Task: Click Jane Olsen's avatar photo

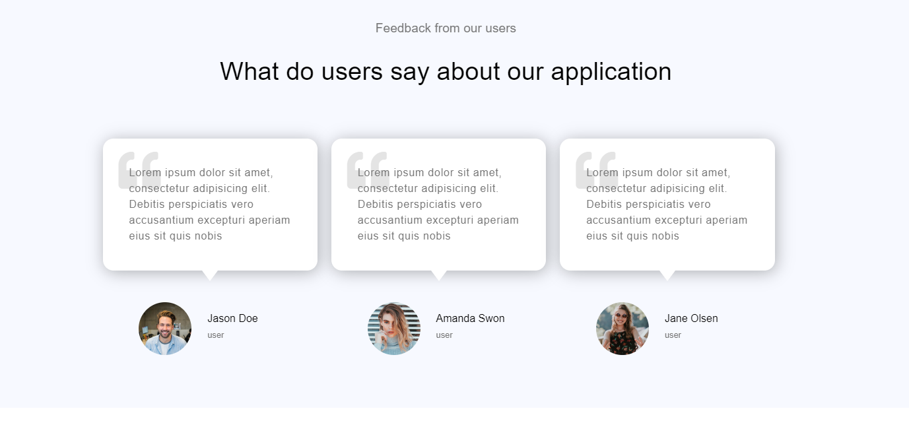Action: pyautogui.click(x=623, y=329)
